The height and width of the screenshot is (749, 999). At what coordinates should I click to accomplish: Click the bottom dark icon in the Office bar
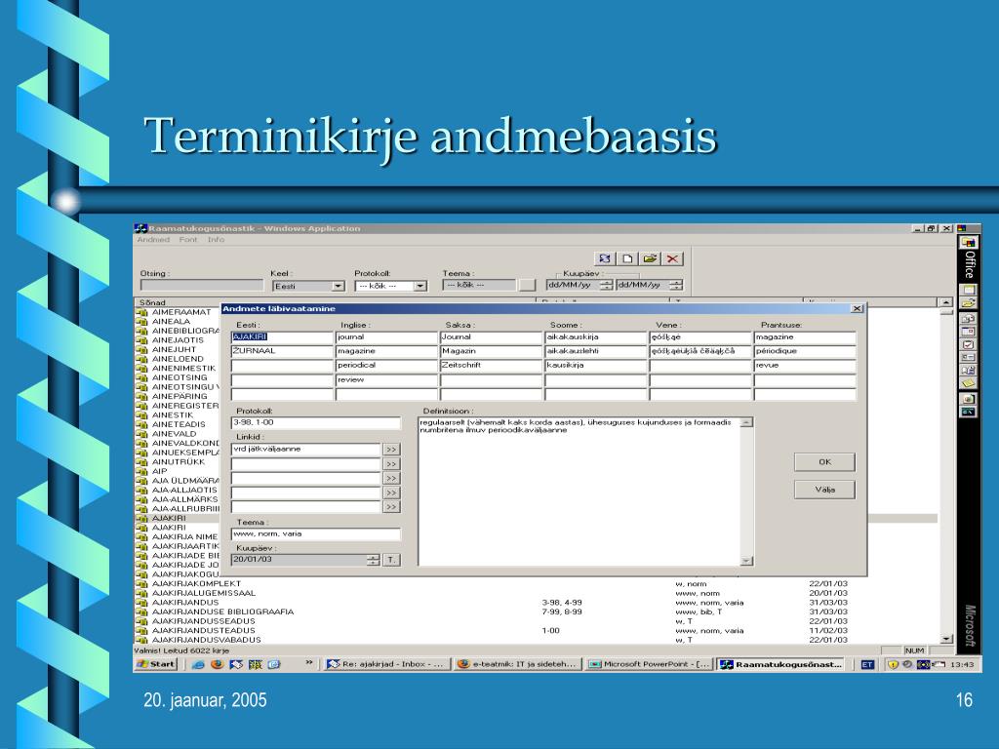pyautogui.click(x=969, y=413)
